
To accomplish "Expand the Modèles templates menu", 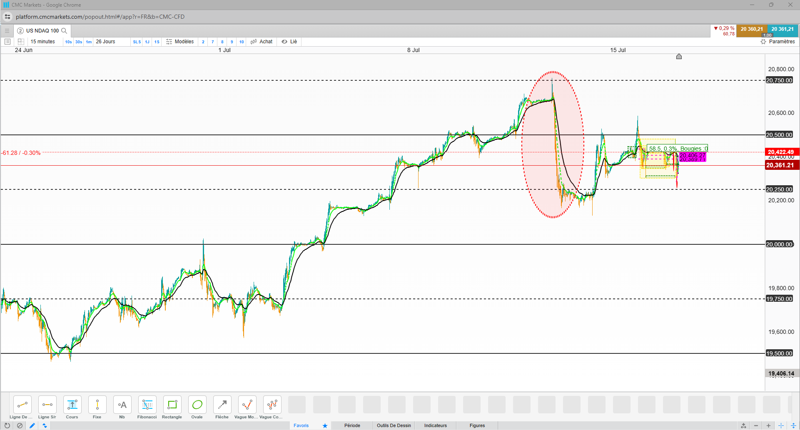I will [x=180, y=42].
